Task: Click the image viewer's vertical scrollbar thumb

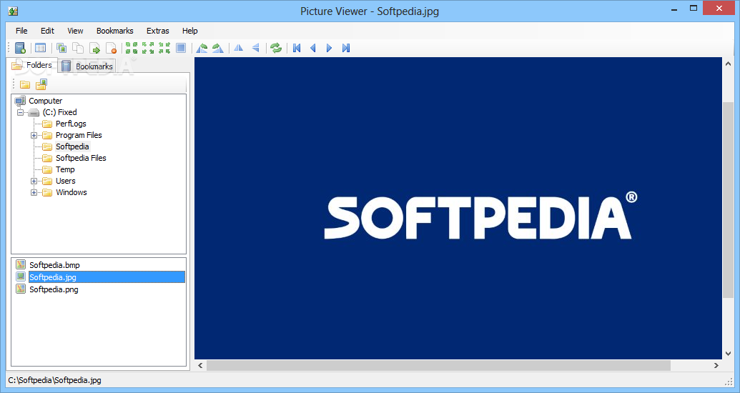Action: coord(727,199)
